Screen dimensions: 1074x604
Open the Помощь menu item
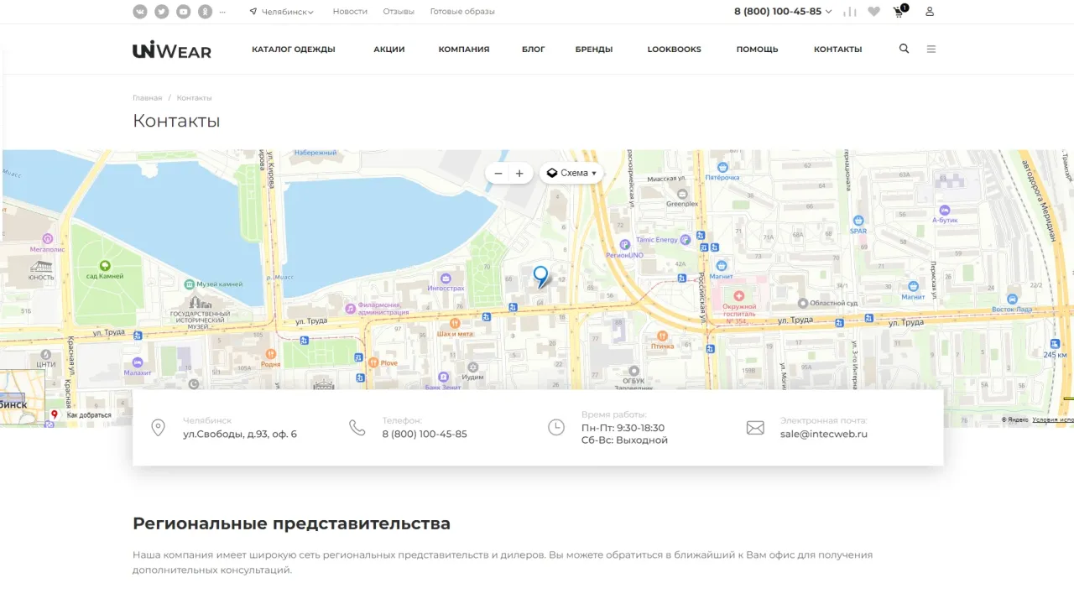pos(758,49)
